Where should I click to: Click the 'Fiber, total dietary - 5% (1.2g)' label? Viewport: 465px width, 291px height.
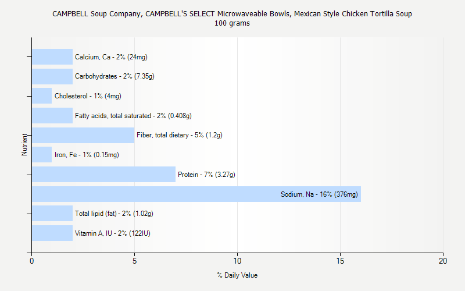[x=180, y=136]
